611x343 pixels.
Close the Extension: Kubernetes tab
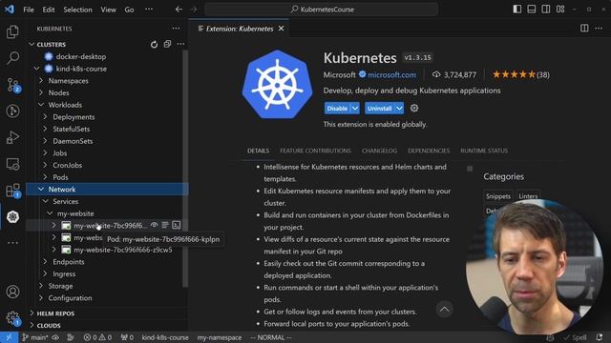(281, 29)
